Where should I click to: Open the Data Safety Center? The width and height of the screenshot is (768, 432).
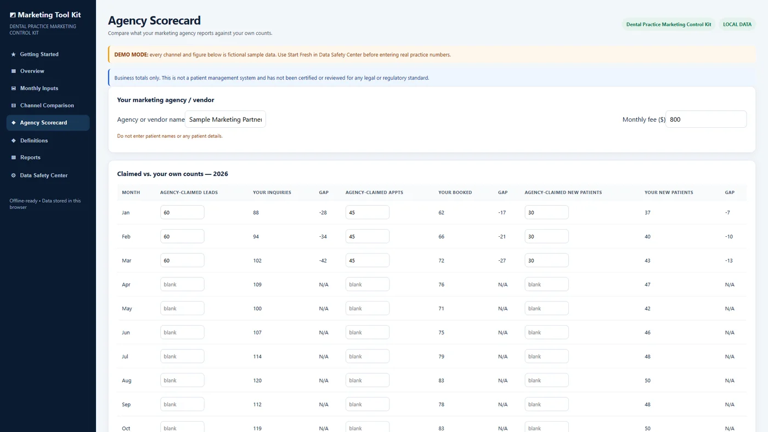point(48,175)
